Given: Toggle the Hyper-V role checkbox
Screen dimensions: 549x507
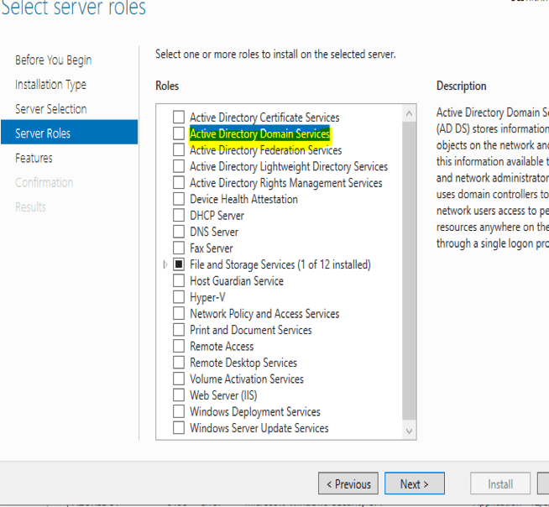Looking at the screenshot, I should (178, 297).
